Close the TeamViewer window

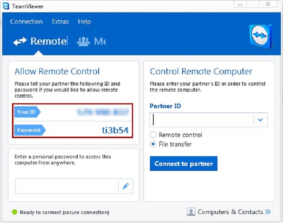pos(268,4)
